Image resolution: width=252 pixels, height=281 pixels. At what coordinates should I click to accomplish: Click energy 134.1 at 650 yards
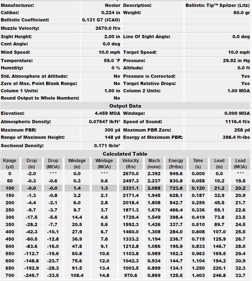[x=176, y=268]
